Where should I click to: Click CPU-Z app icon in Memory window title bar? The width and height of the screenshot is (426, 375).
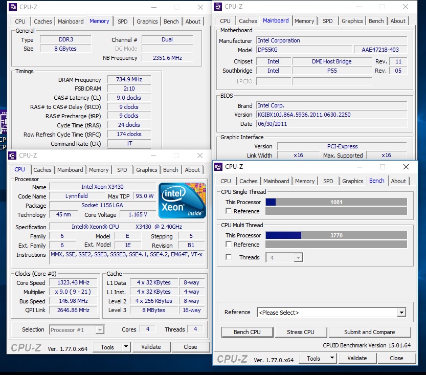click(12, 7)
